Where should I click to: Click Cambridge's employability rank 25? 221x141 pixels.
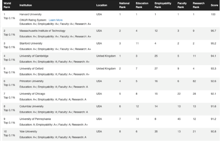(x=156, y=56)
